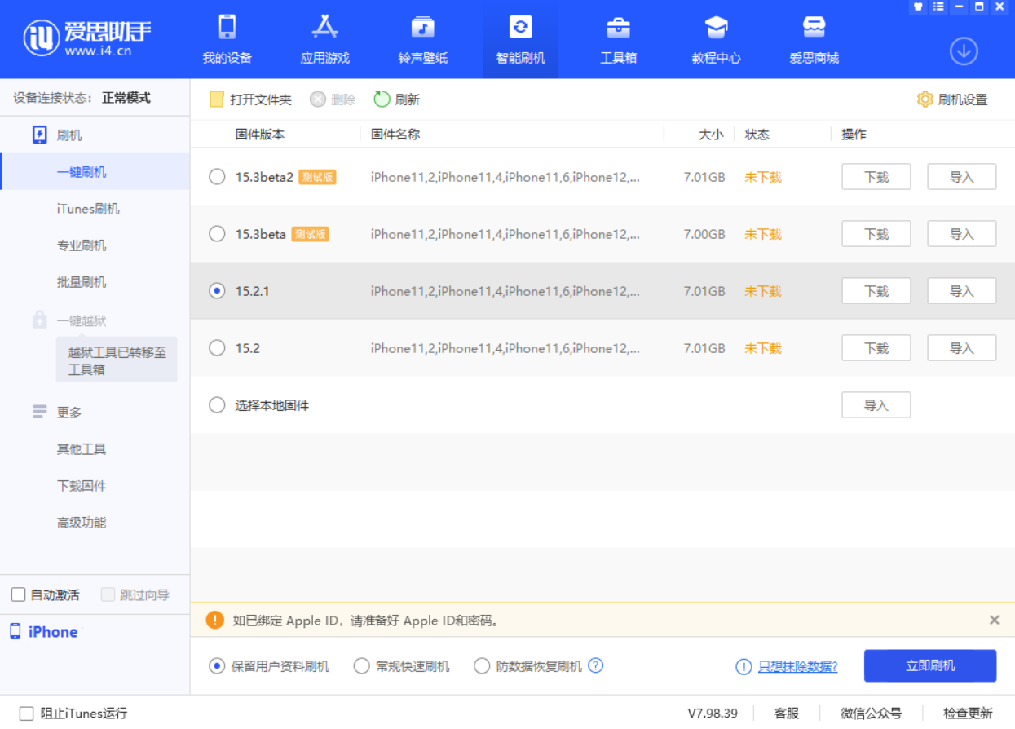Click the 删除 delete icon
This screenshot has width=1015, height=729.
(x=318, y=99)
